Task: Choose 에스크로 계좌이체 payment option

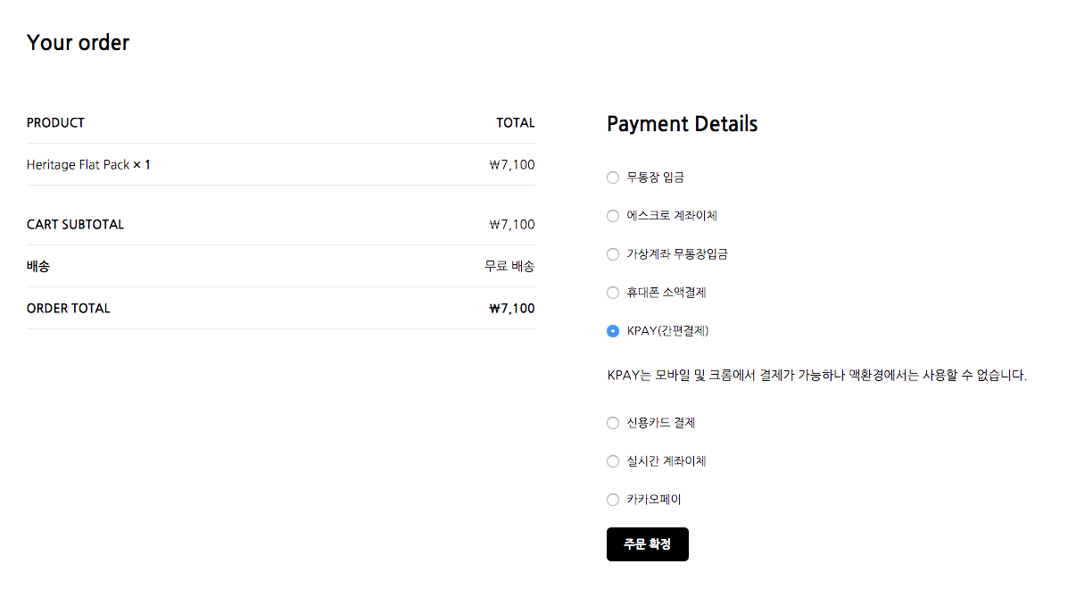Action: pyautogui.click(x=613, y=216)
